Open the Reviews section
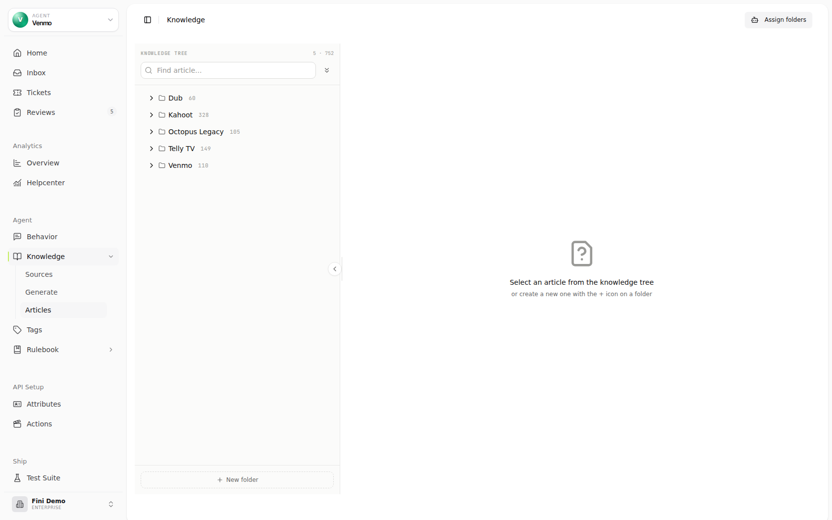 [x=63, y=112]
